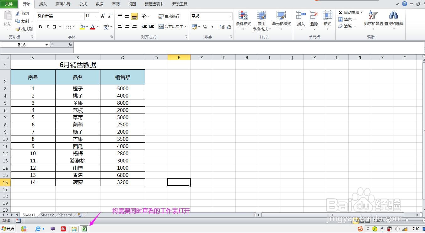
Task: Open the phonetic guide (wén) tool
Action: click(106, 27)
